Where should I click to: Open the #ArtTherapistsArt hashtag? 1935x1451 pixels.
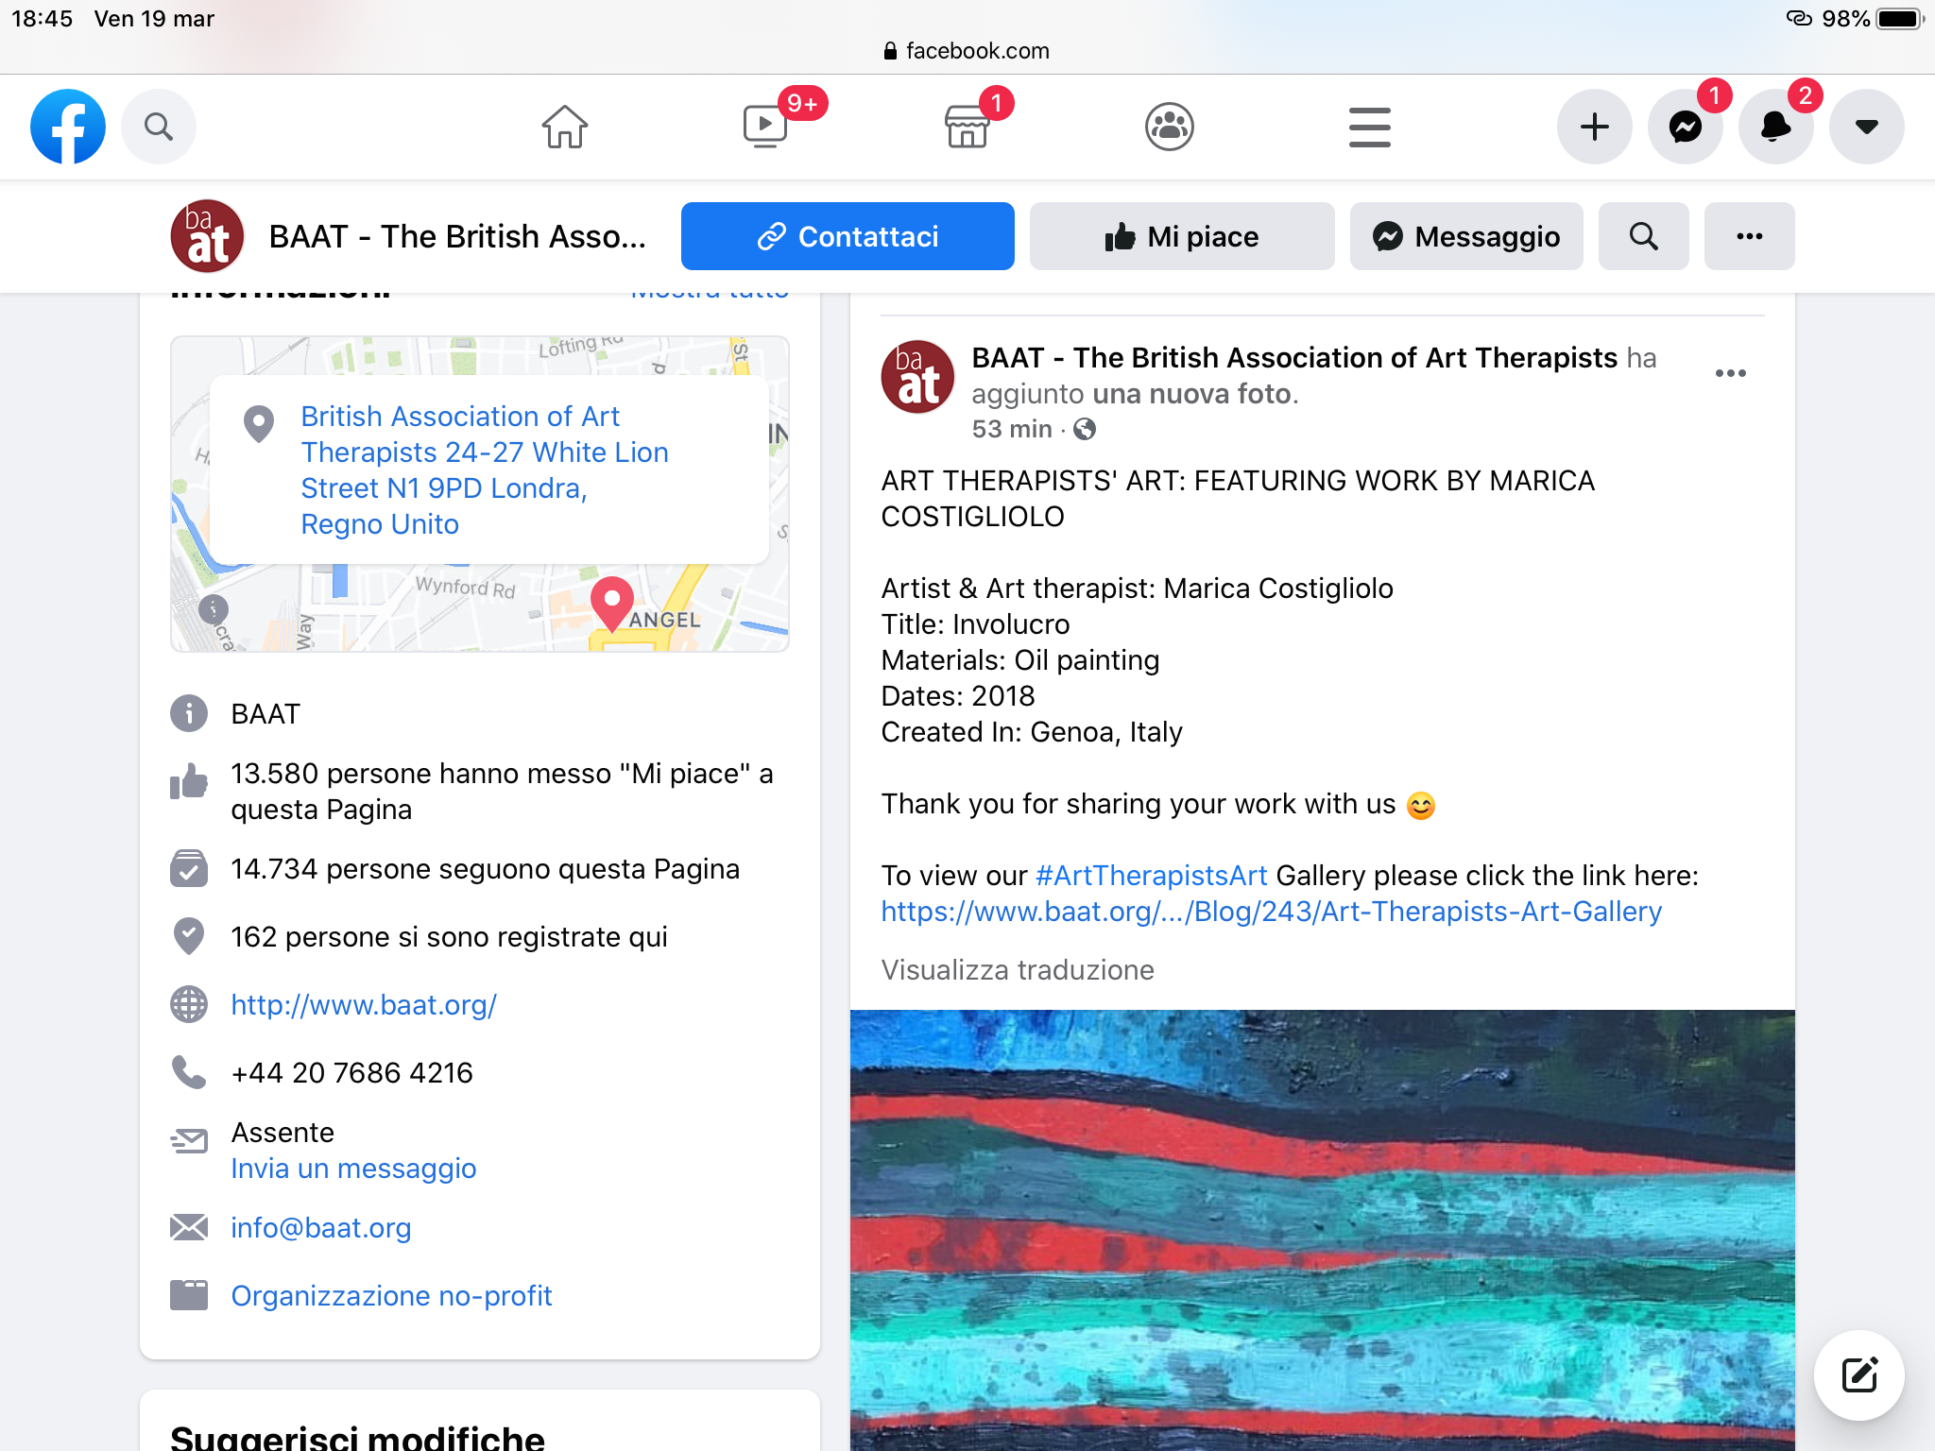pyautogui.click(x=1151, y=876)
